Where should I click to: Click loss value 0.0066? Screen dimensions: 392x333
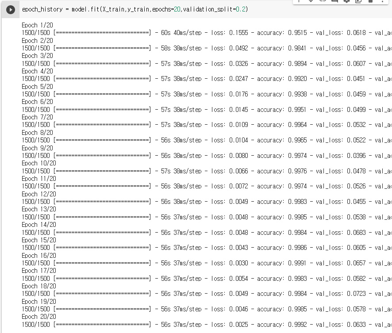pyautogui.click(x=238, y=171)
